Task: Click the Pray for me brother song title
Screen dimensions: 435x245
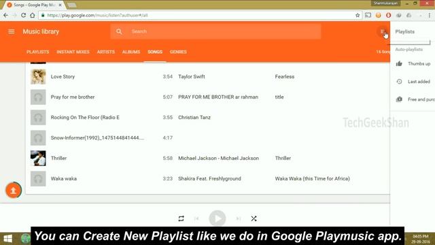Action: click(73, 97)
